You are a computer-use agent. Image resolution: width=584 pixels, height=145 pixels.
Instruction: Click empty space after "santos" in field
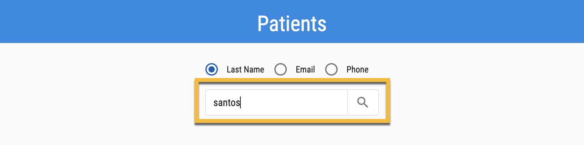294,102
